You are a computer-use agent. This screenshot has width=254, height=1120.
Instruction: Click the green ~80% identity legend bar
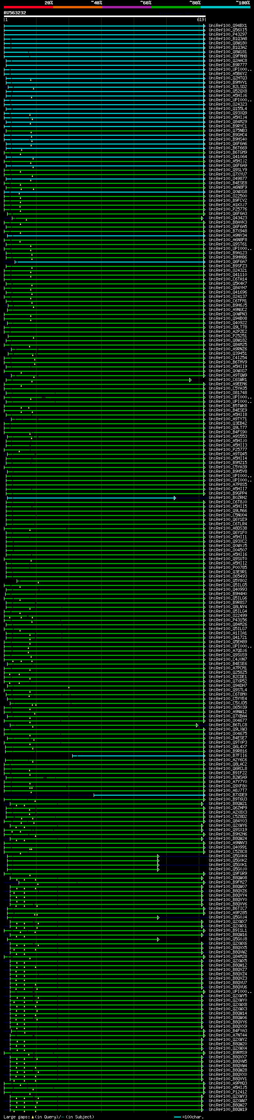(176, 8)
